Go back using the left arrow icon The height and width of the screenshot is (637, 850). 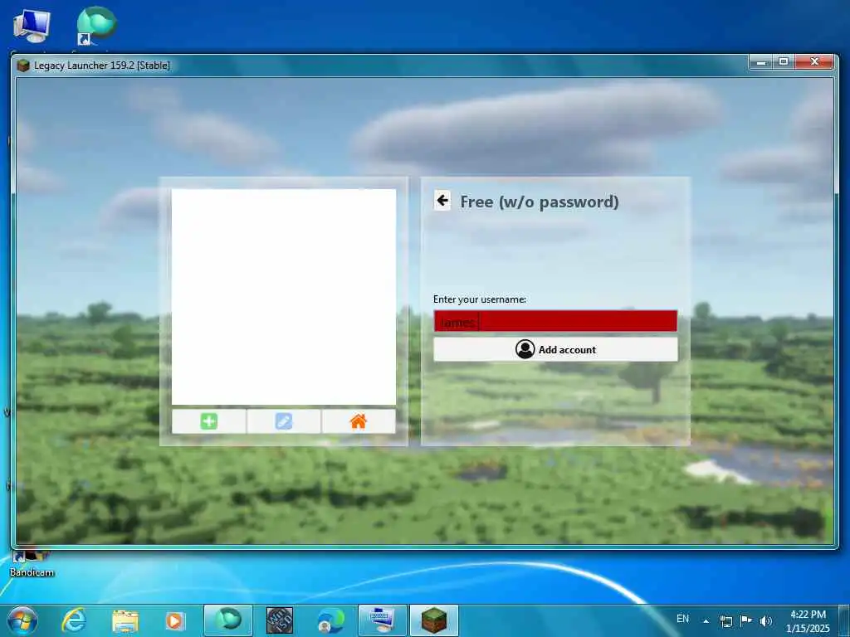442,201
